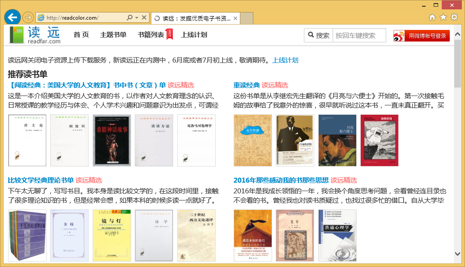Screen dimensions: 465x267
Task: Open the 动物农场 book cover
Action: (x=380, y=140)
